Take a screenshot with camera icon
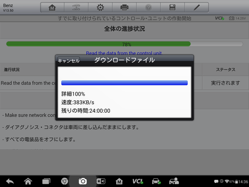Viewport: 249px width, 187px height. click(x=82, y=181)
